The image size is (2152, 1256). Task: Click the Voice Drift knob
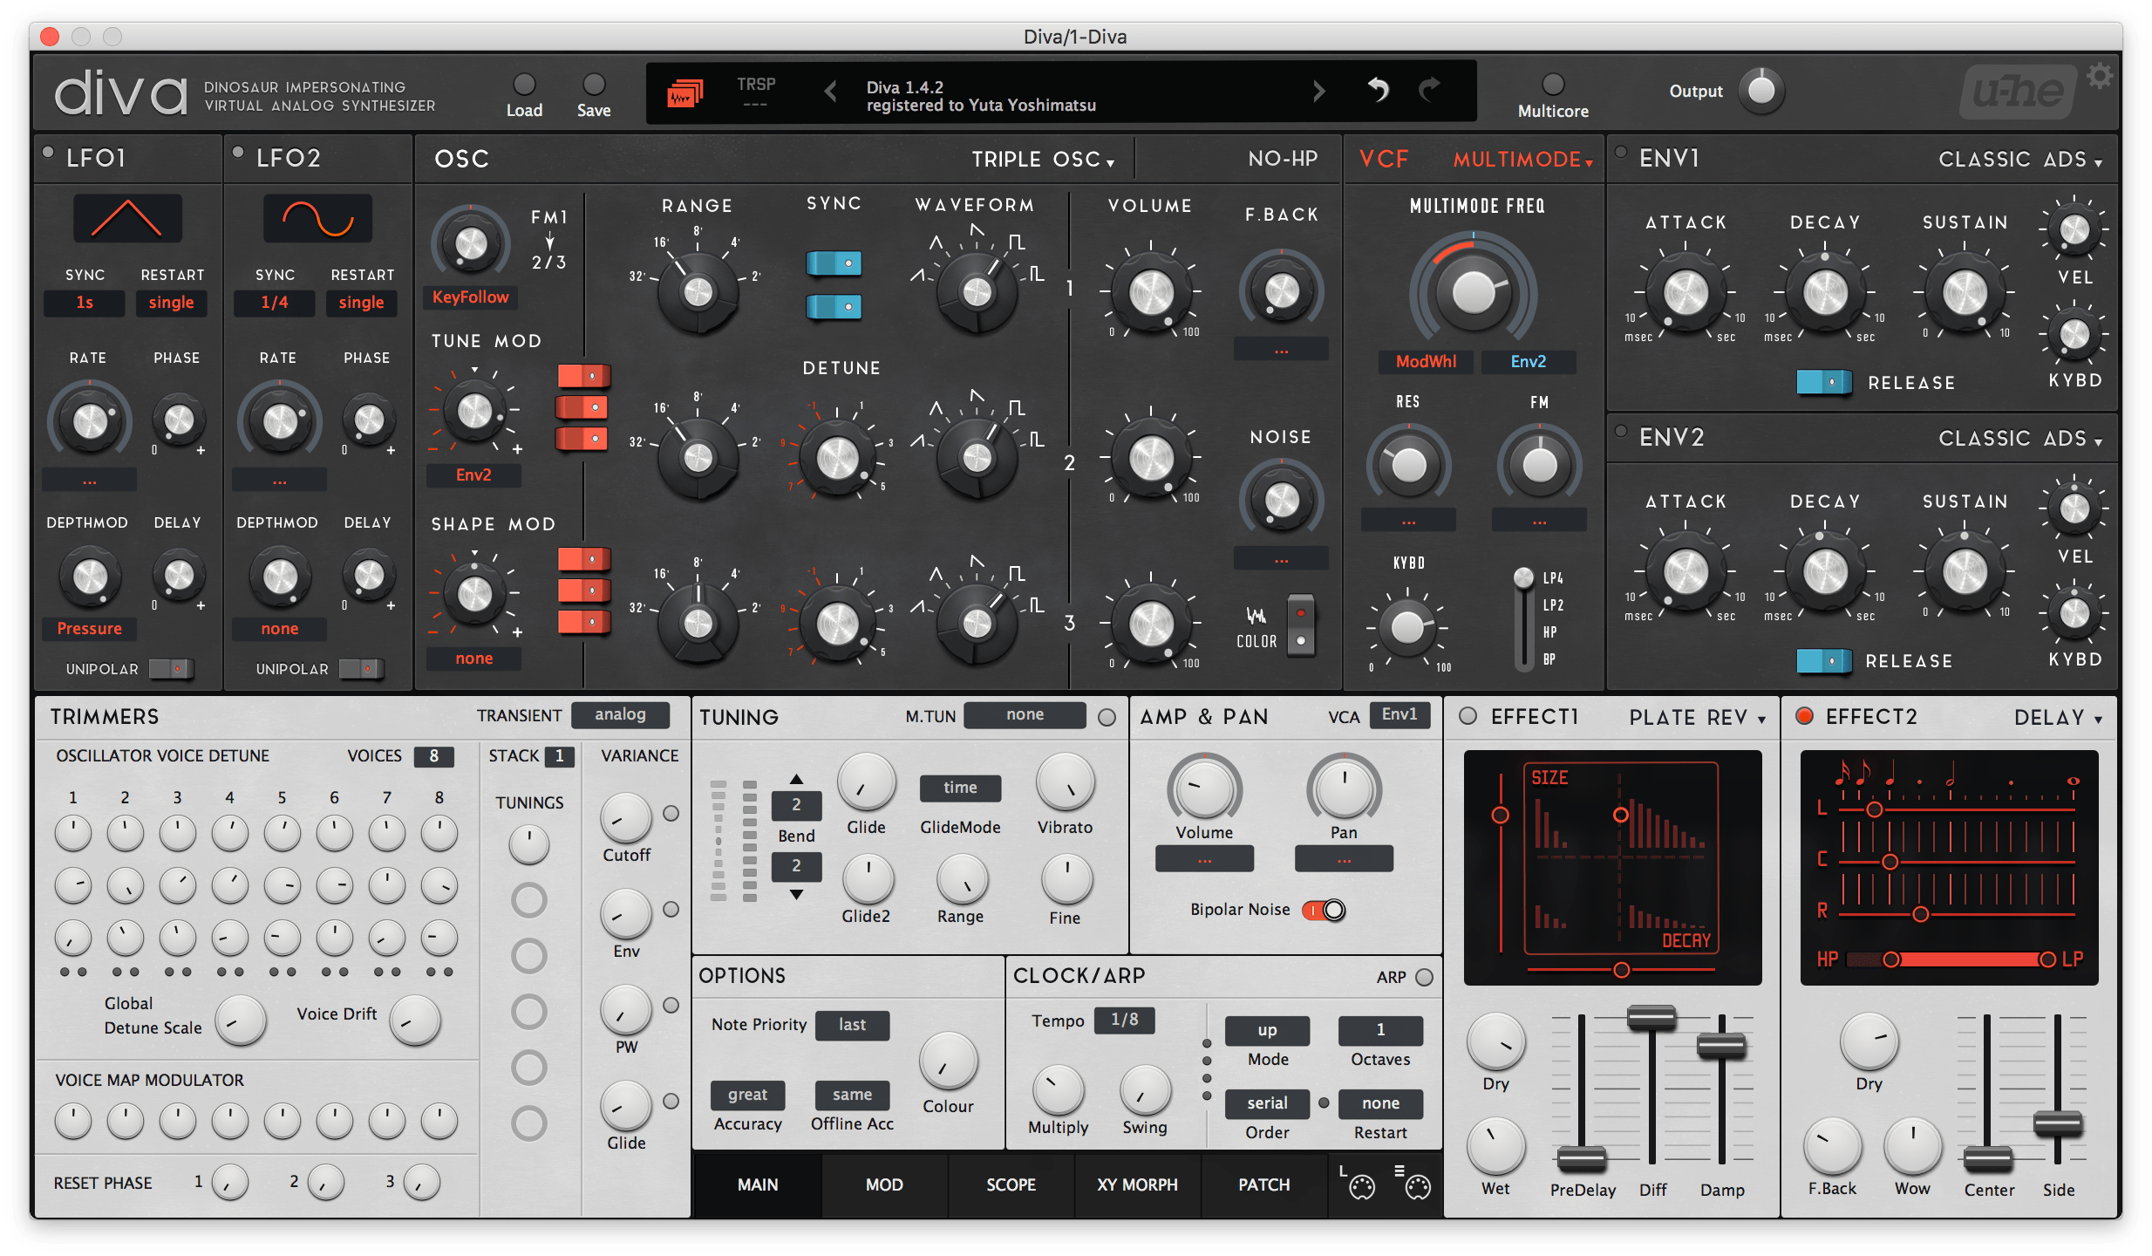[415, 1020]
